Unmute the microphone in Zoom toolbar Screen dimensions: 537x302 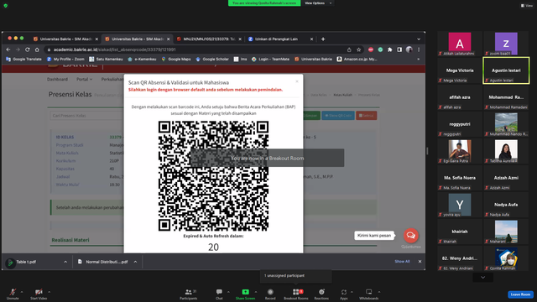[x=13, y=294]
